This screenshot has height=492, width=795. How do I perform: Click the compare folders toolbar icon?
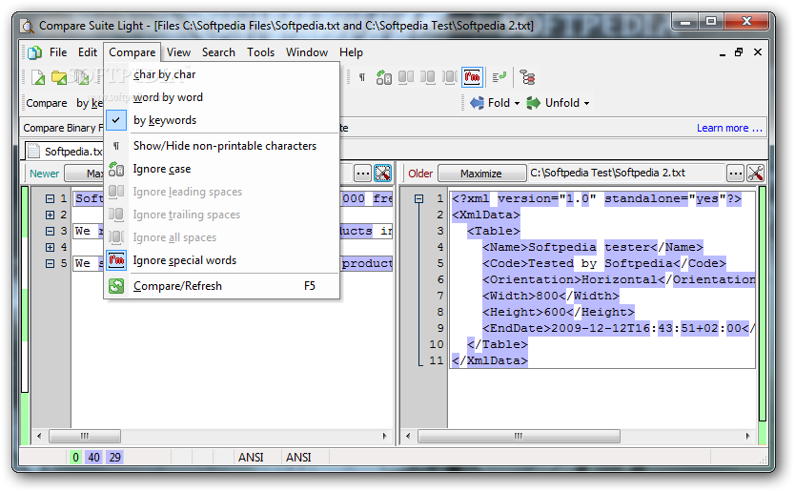click(59, 77)
